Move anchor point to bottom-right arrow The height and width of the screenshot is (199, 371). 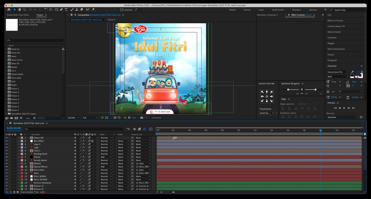[x=271, y=101]
